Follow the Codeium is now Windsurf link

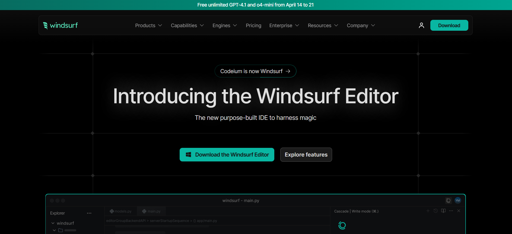pyautogui.click(x=255, y=71)
